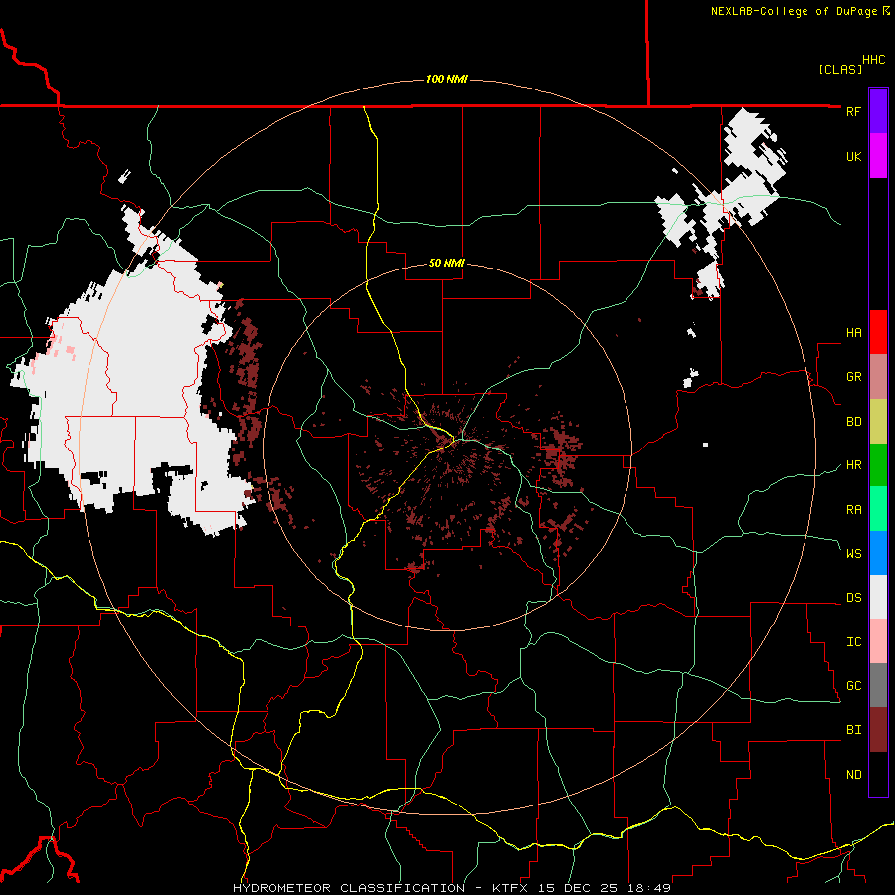Click the magenta UK color swatch

tap(878, 156)
